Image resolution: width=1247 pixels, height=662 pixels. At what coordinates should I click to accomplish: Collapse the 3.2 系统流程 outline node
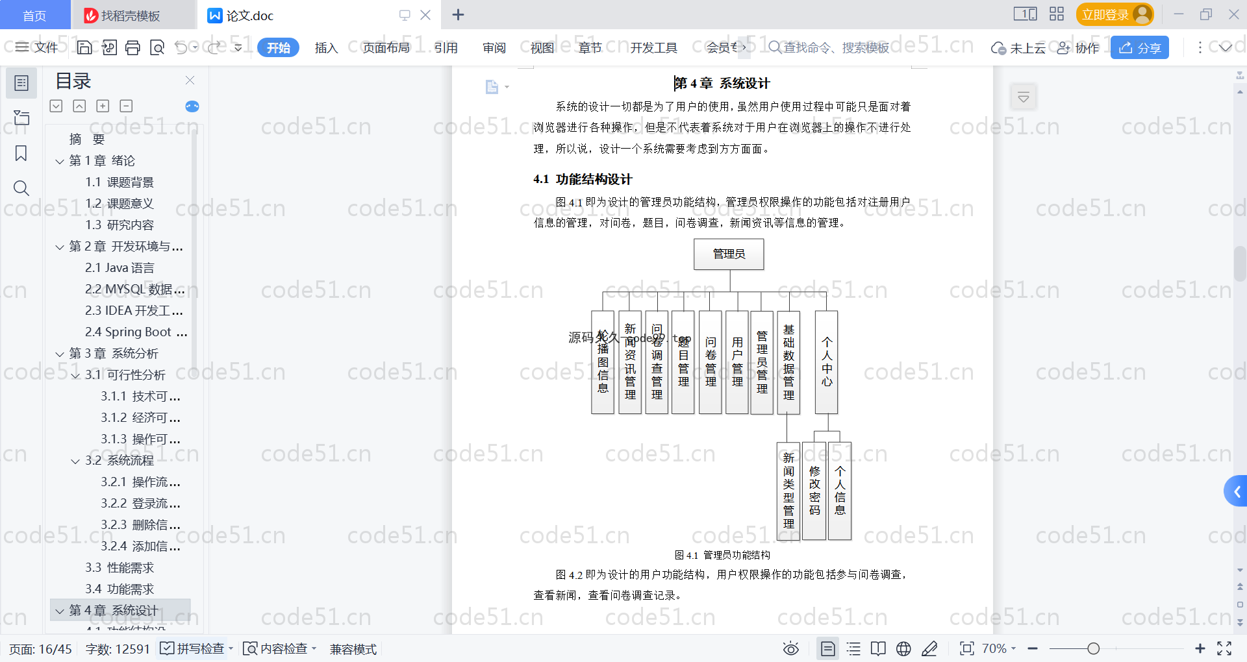tap(75, 461)
